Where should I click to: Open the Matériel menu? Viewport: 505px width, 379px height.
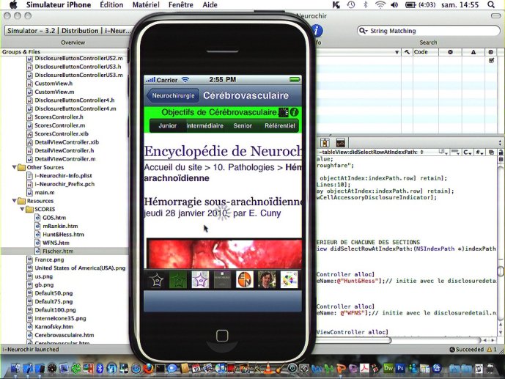coord(146,5)
